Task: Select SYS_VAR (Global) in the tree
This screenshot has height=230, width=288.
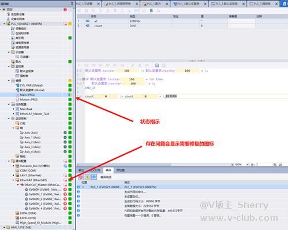Action: 31,86
